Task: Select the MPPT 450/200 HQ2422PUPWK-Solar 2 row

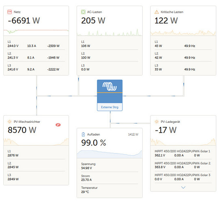Action: (183, 165)
